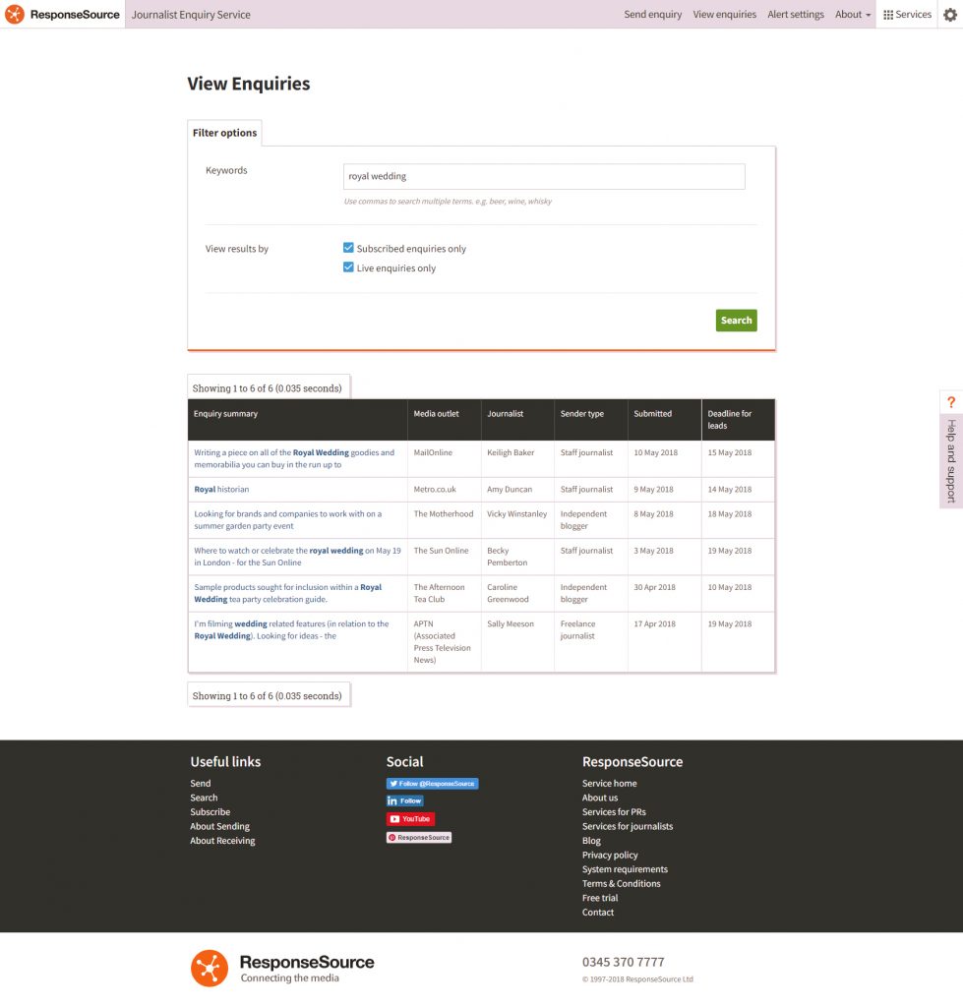The width and height of the screenshot is (963, 1007).
Task: Toggle Subscribed enquiries only checkbox
Action: (348, 248)
